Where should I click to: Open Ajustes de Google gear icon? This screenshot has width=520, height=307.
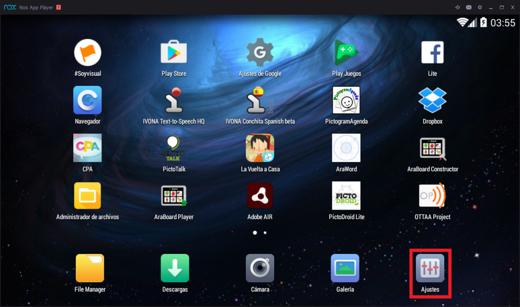pyautogui.click(x=260, y=52)
